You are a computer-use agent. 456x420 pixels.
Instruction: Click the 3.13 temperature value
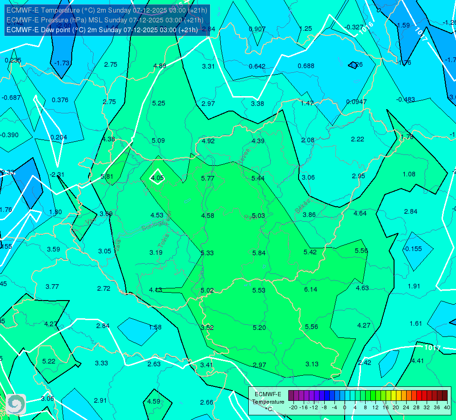coord(312,364)
